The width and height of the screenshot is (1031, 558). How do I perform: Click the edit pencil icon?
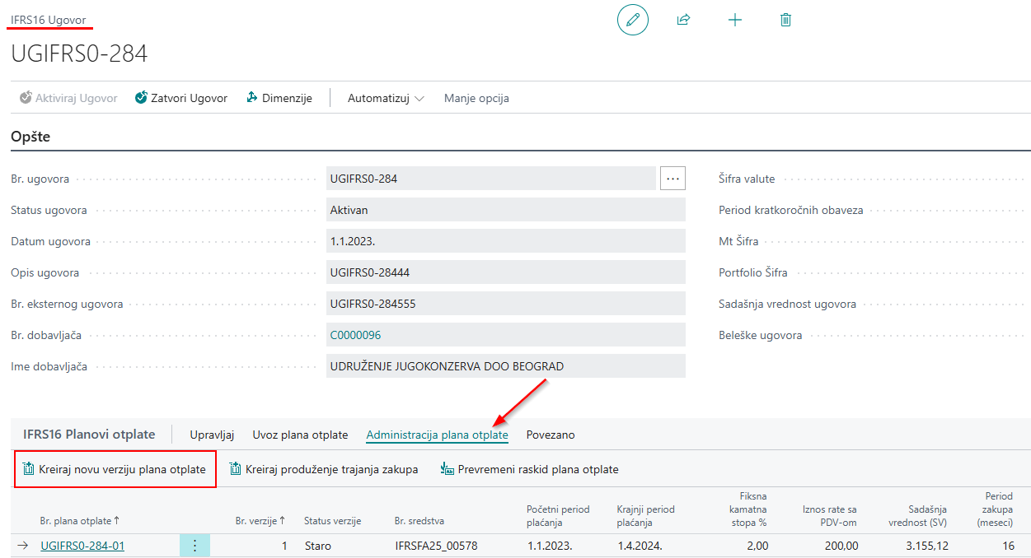(x=633, y=20)
